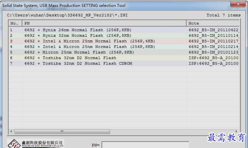
Task: Click the ISP note in row 6
Action: click(214, 58)
